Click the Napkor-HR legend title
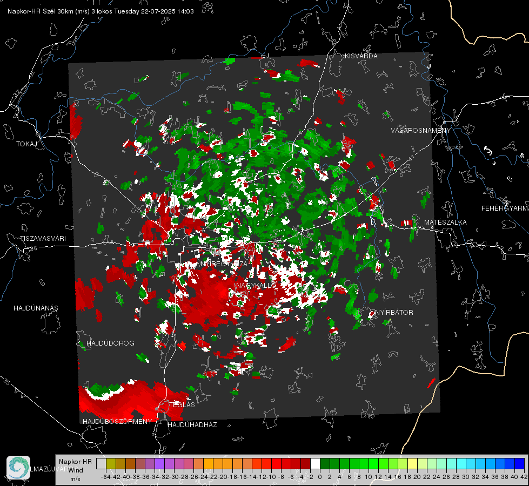Viewport: 529px width, 486px height. click(75, 462)
